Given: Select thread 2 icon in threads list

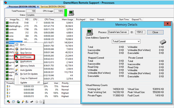Looking at the screenshot, I should point(7,93).
